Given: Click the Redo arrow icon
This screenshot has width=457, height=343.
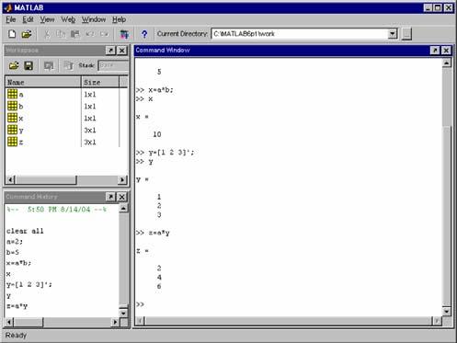Looking at the screenshot, I should pyautogui.click(x=104, y=34).
